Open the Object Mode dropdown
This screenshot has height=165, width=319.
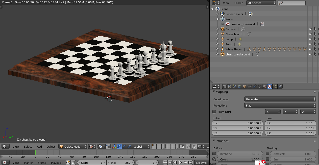[x=72, y=146]
